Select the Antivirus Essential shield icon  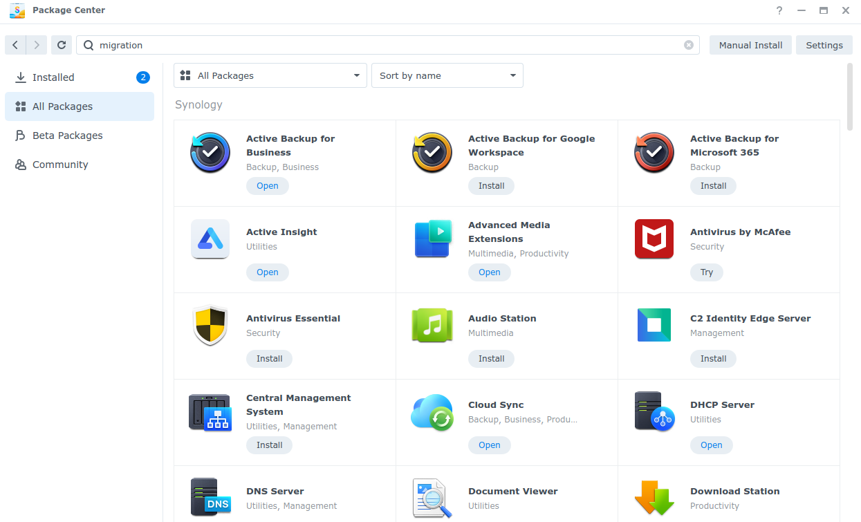(210, 326)
